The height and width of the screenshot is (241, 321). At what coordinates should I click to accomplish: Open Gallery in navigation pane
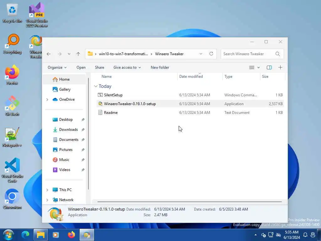[x=64, y=89]
